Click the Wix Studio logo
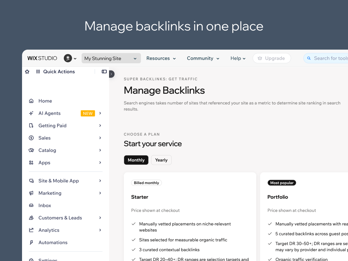The width and height of the screenshot is (348, 261). (42, 58)
